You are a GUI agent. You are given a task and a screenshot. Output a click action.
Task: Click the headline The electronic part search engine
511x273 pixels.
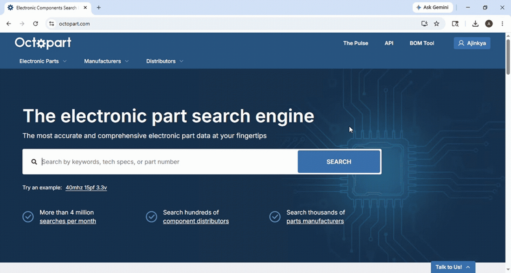[169, 116]
